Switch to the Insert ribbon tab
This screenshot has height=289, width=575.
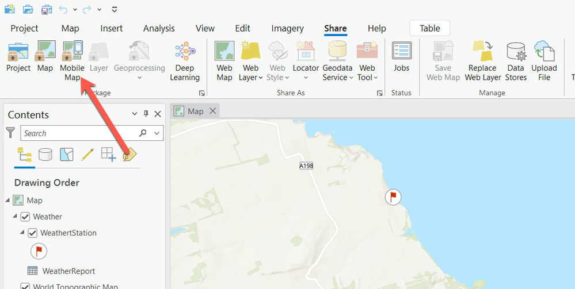(x=112, y=28)
